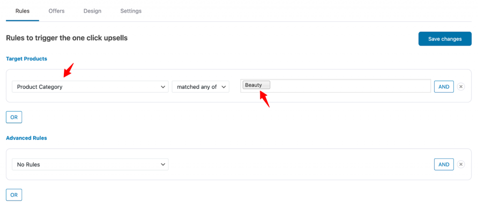Select the Rules tab

[22, 11]
